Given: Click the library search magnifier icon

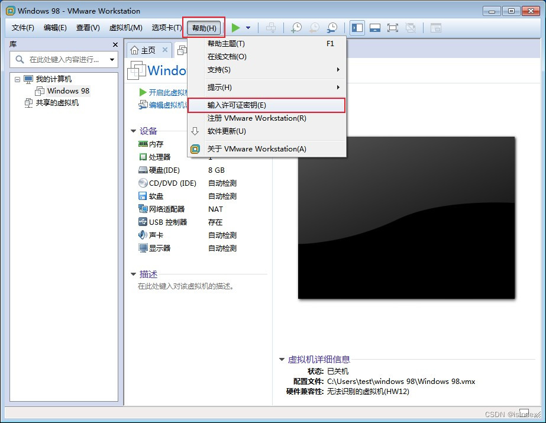Looking at the screenshot, I should 20,60.
